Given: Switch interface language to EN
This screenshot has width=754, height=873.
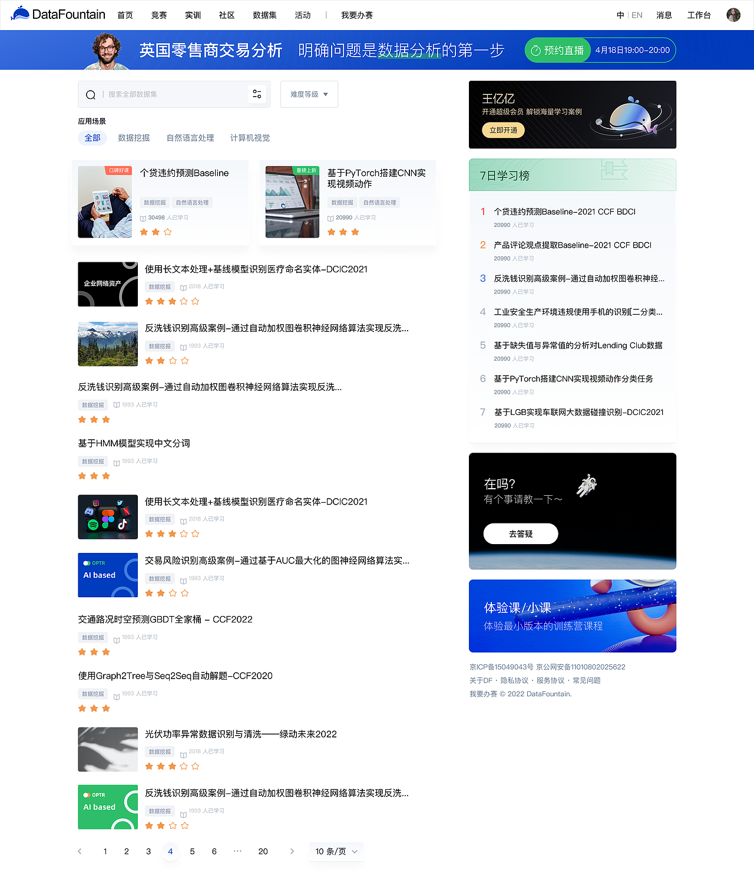Looking at the screenshot, I should click(637, 15).
